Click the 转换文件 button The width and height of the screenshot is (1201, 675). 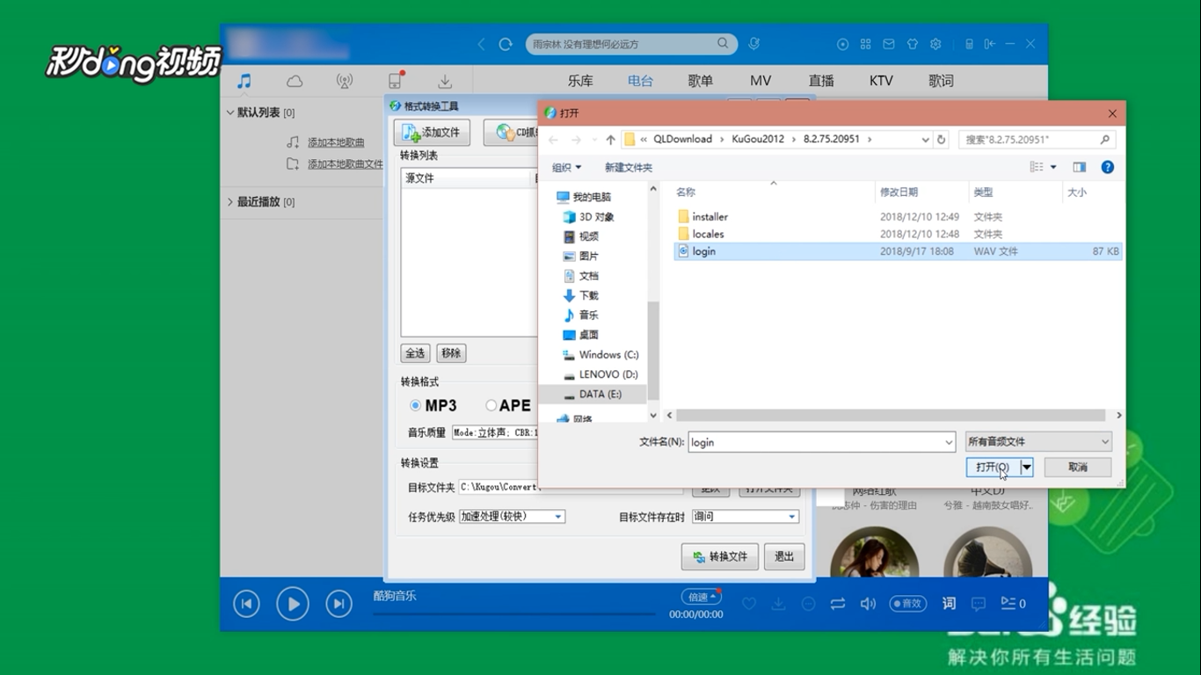point(719,556)
